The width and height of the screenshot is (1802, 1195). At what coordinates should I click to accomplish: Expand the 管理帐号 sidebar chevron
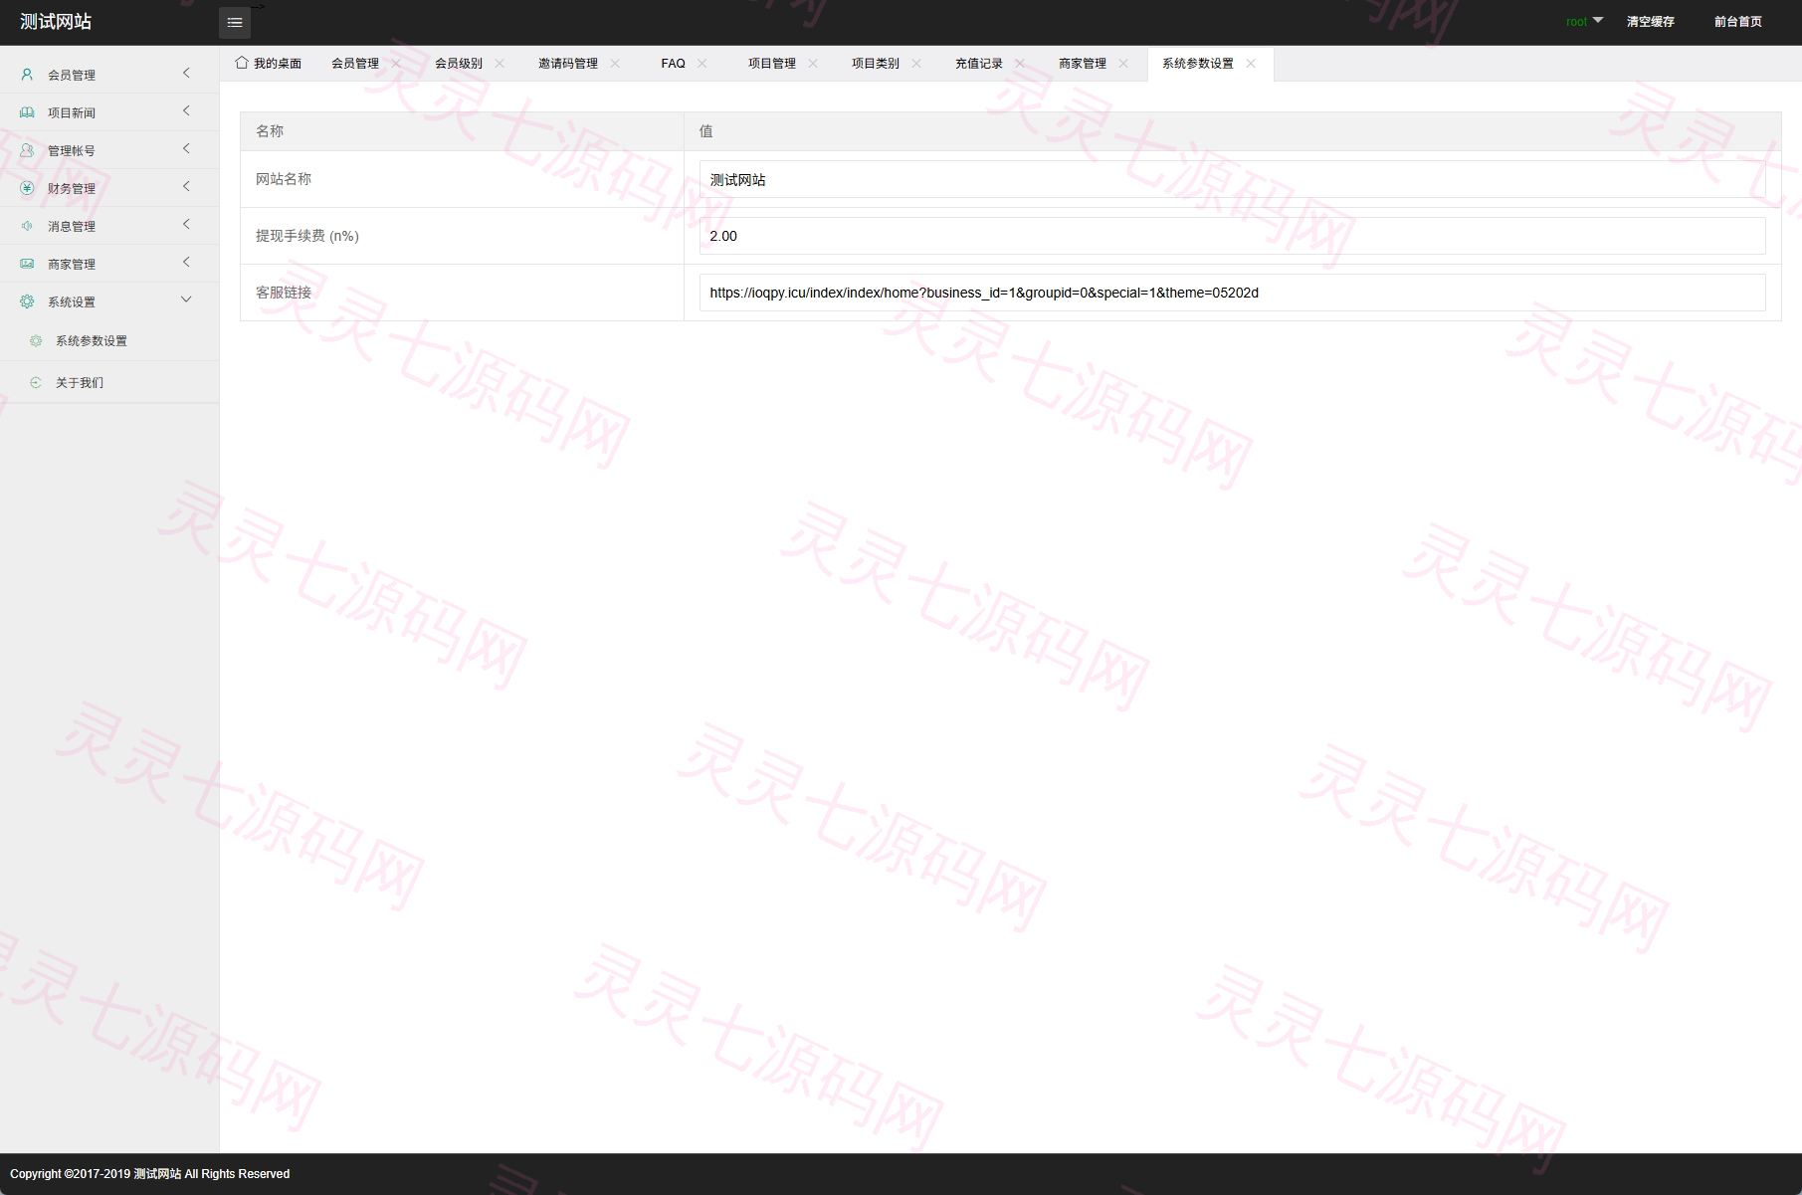click(x=186, y=148)
